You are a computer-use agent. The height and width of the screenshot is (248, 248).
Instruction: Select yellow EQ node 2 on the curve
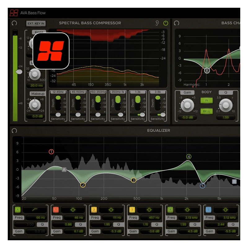(83, 185)
